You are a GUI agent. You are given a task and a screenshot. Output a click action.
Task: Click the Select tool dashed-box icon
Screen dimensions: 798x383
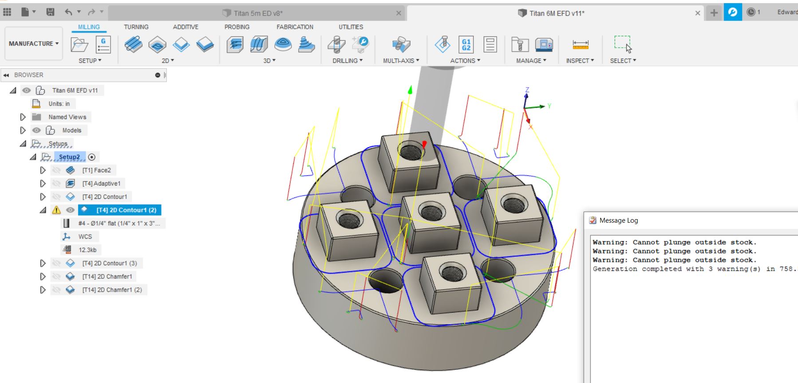623,44
